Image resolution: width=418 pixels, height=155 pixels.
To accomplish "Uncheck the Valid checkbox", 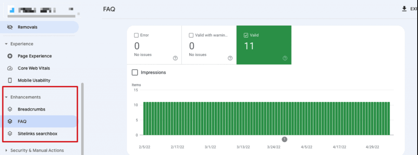I will tap(246, 35).
